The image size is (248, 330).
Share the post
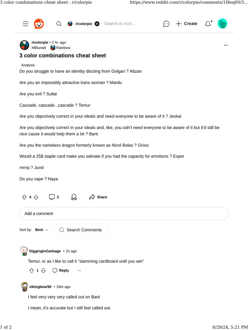(x=98, y=197)
